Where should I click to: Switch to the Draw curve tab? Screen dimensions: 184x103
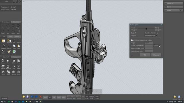(6, 22)
